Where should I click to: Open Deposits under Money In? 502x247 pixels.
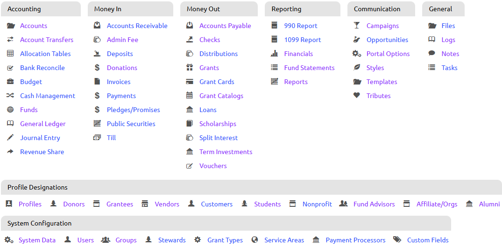[x=120, y=54]
